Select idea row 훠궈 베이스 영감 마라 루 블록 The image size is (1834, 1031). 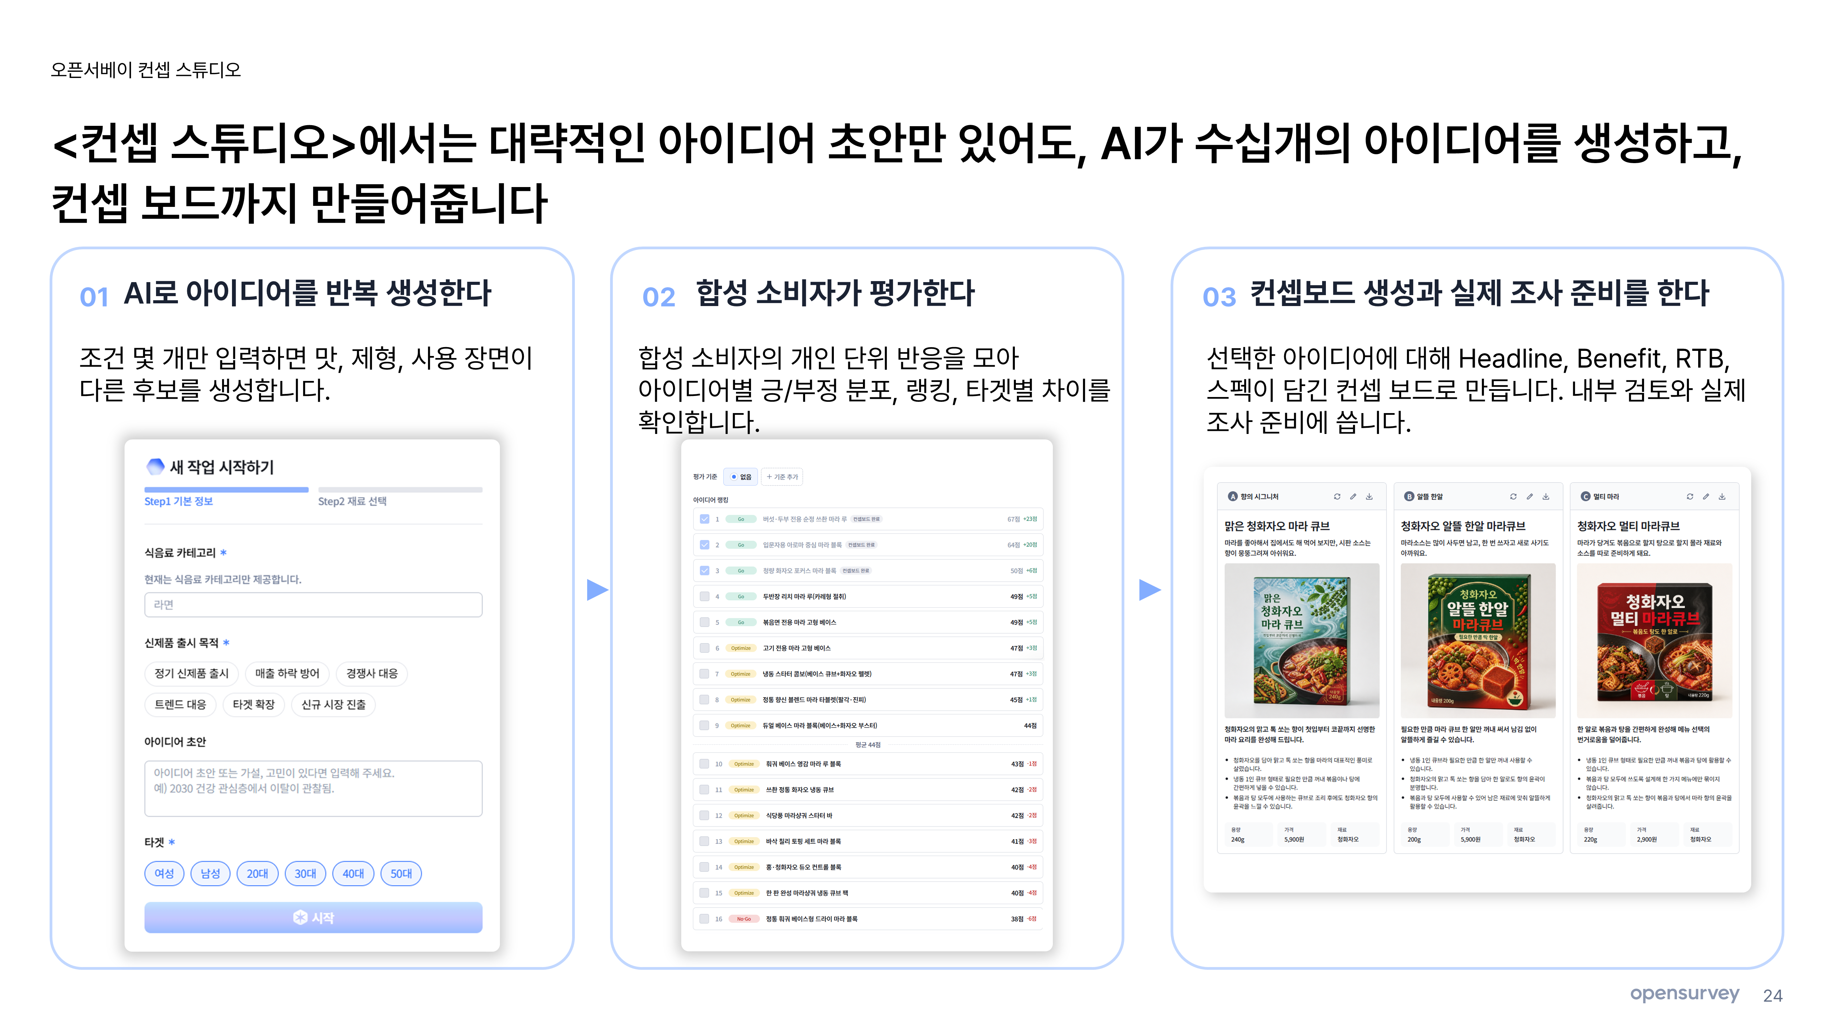coord(868,764)
